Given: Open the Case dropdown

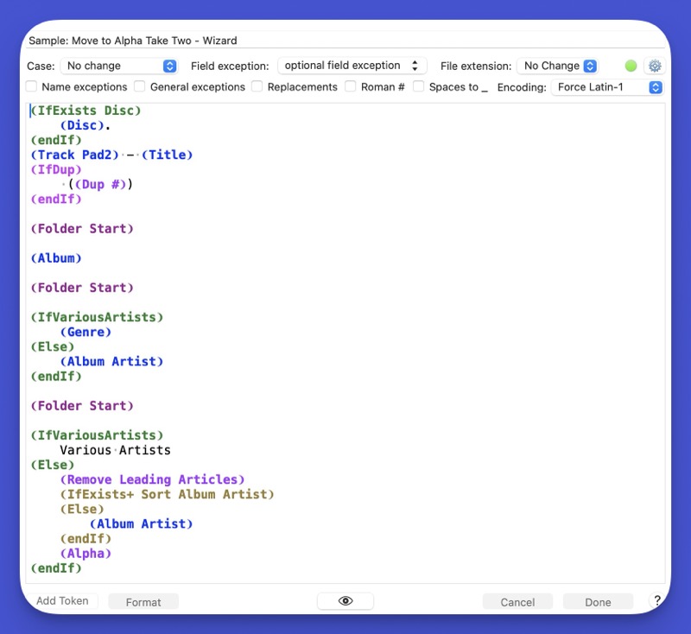Looking at the screenshot, I should (x=118, y=66).
